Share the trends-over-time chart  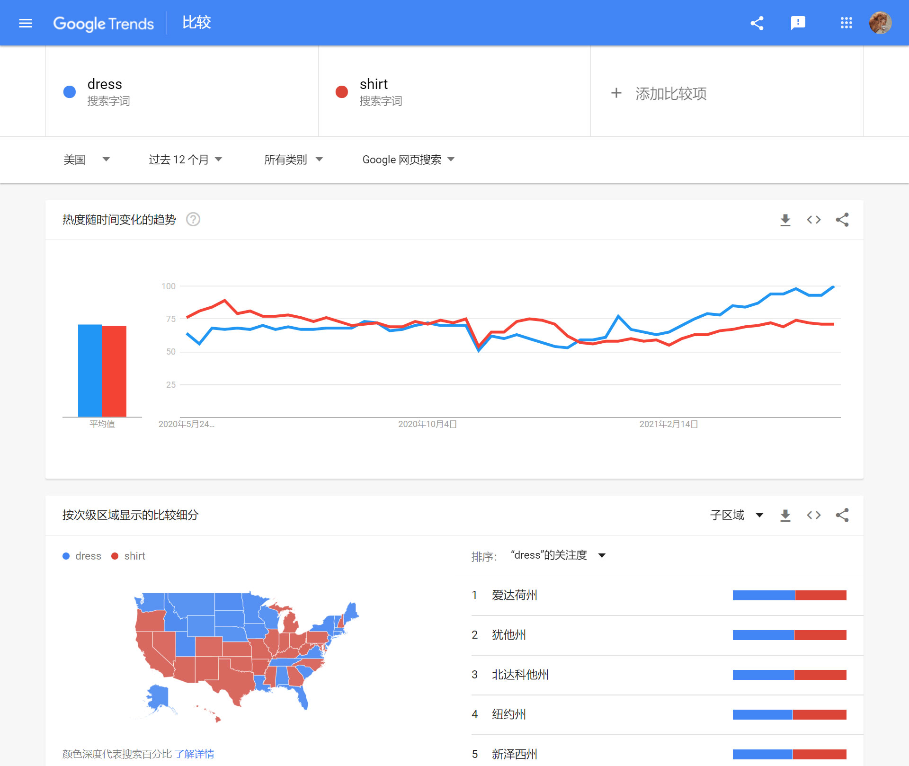(x=842, y=219)
